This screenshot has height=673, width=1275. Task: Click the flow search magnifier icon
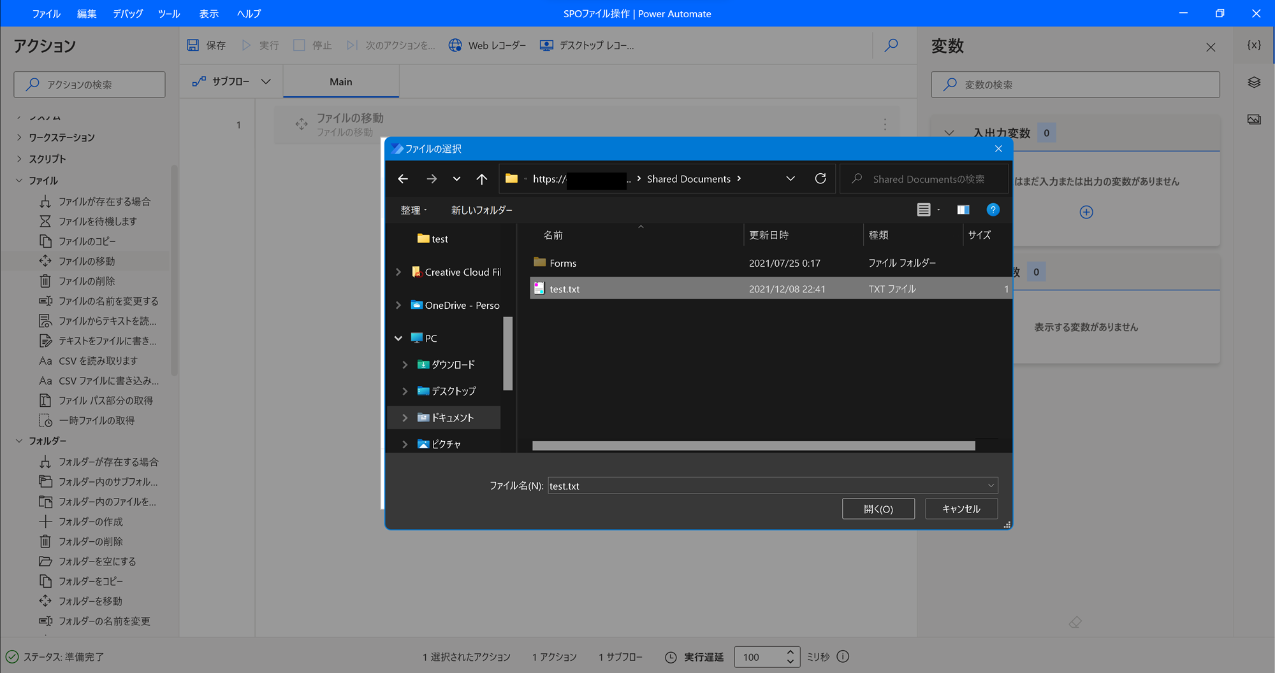click(891, 45)
